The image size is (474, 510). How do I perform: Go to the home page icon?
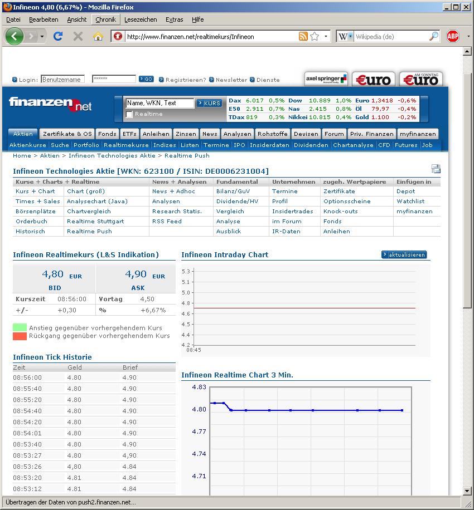pyautogui.click(x=98, y=36)
